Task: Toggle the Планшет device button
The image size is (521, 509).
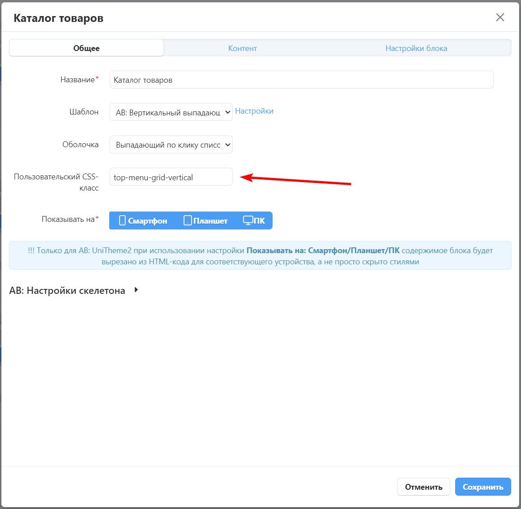Action: 206,221
